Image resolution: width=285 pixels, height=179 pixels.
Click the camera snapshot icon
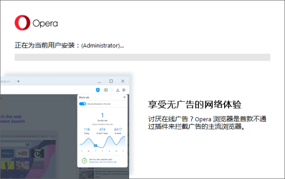106,90
